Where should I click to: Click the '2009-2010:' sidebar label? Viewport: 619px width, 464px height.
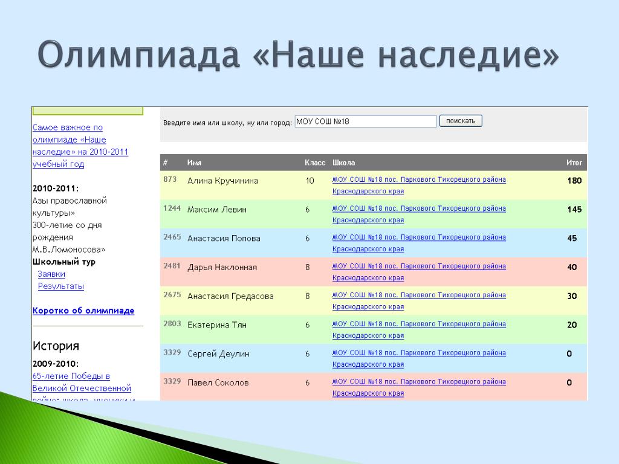click(55, 363)
